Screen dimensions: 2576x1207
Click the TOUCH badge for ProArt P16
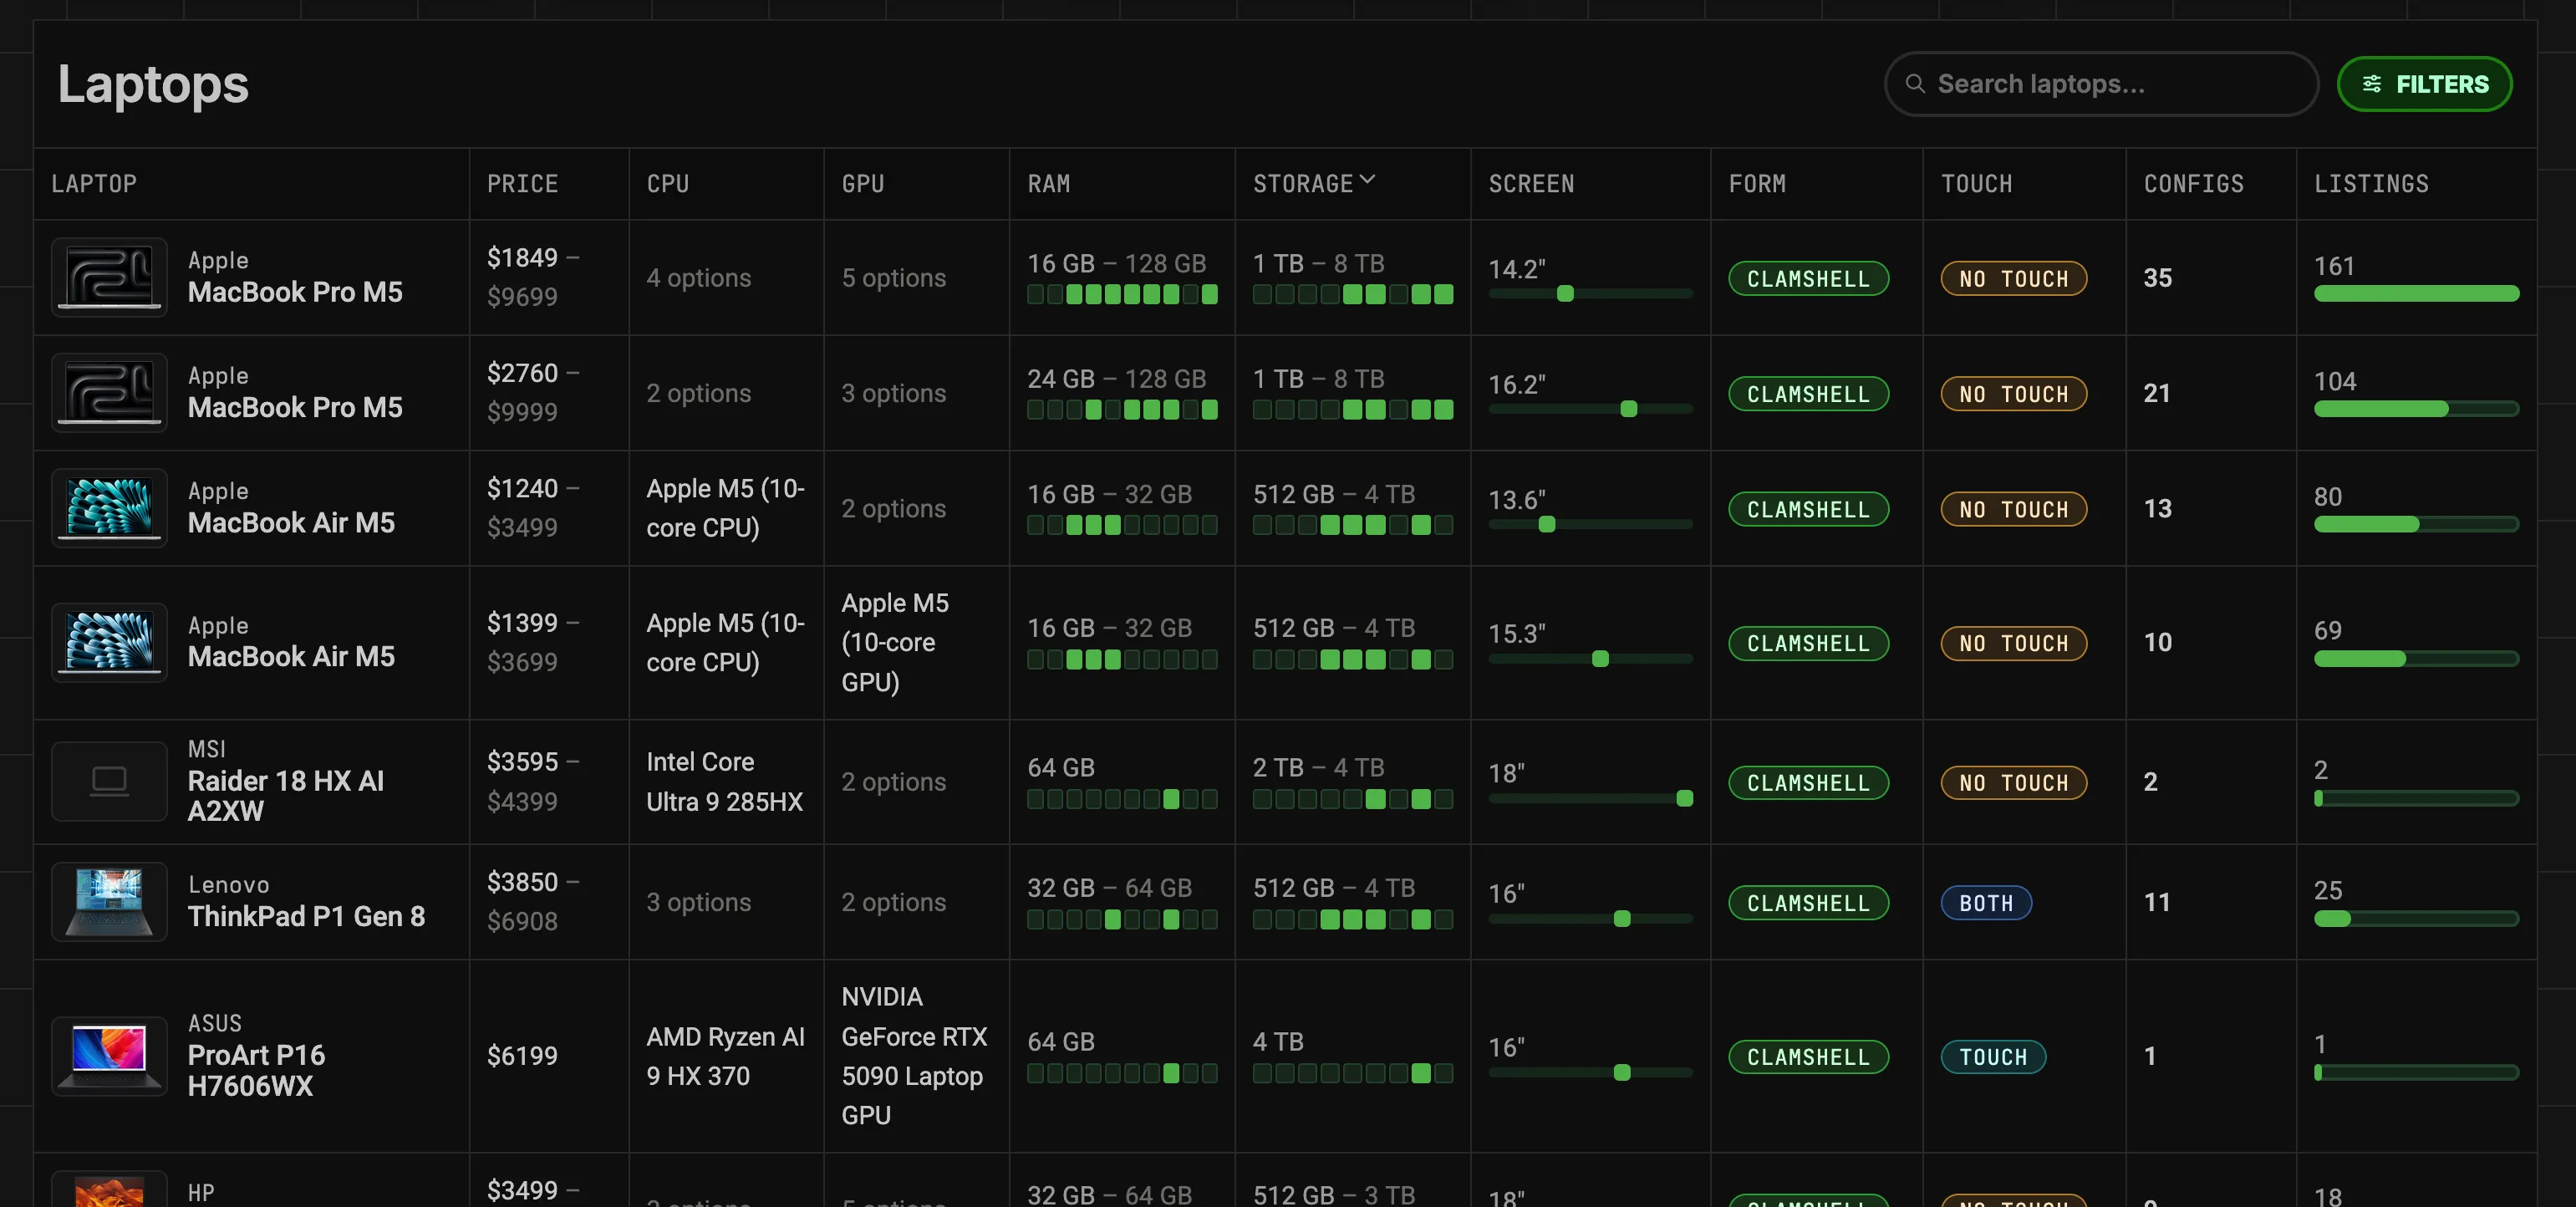[1993, 1057]
